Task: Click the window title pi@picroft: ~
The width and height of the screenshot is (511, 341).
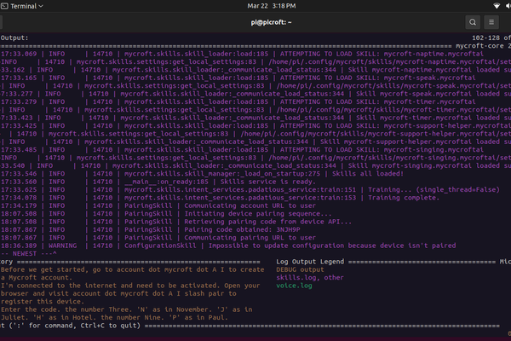Action: pos(271,22)
